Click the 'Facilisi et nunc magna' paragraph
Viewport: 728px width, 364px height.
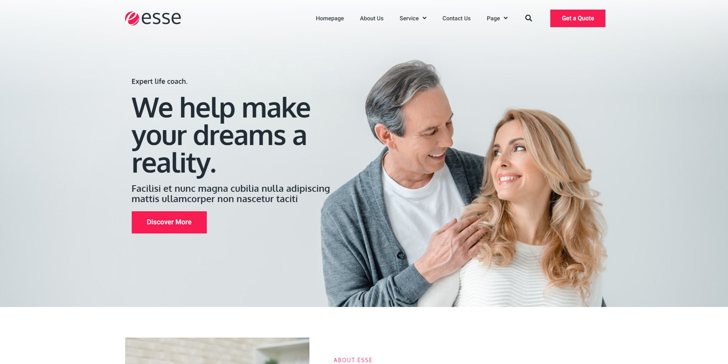point(231,194)
